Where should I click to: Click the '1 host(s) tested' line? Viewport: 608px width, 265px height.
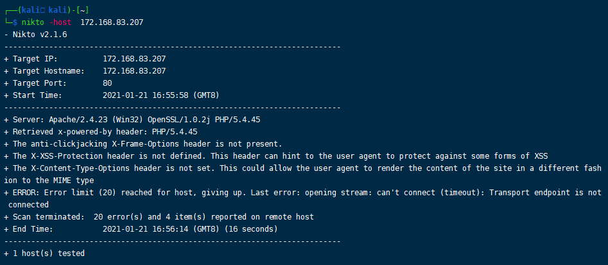[44, 253]
